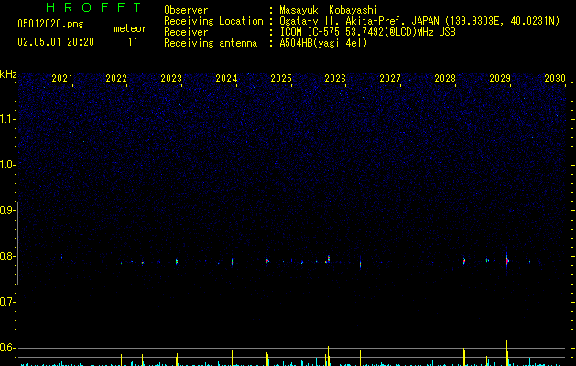
Task: Click the Ogata-vill. Akita-Pref. JAPAN location text
Action: 419,21
